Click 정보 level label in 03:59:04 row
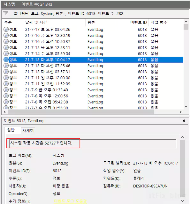Image resolution: width=190 pixels, height=204 pixels. coord(13,53)
